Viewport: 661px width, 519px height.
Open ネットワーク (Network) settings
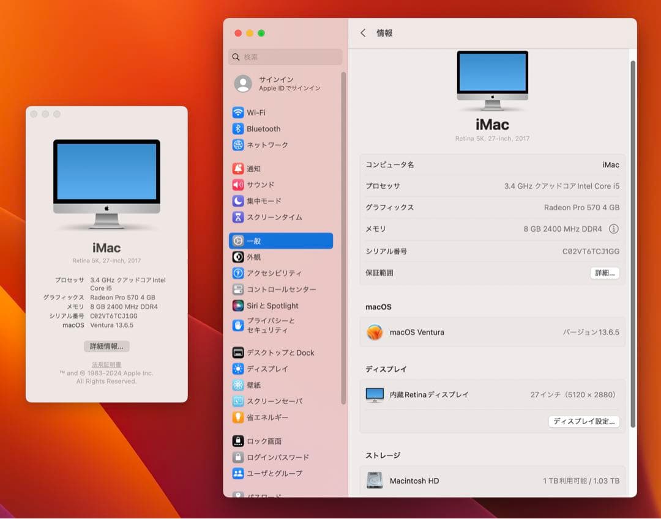pyautogui.click(x=266, y=145)
